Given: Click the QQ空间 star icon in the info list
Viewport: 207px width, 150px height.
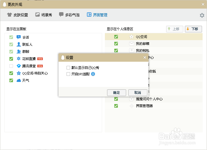Looking at the screenshot, I should pos(131,37).
